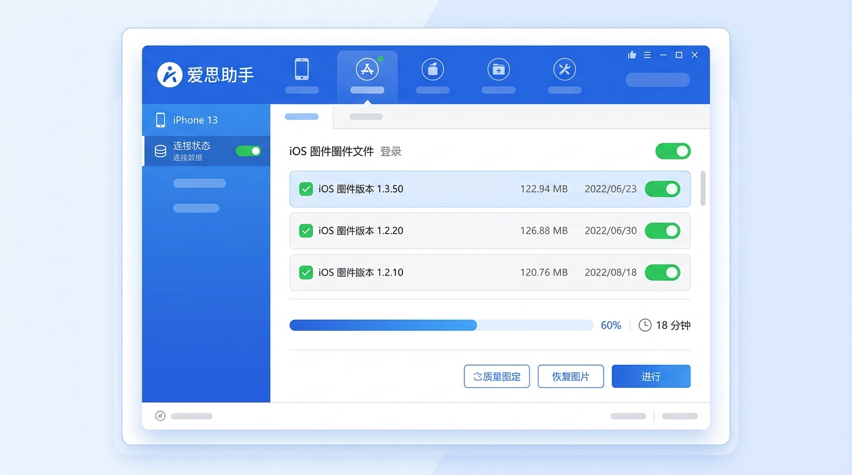Click the 爱思助手 logo icon

(169, 74)
